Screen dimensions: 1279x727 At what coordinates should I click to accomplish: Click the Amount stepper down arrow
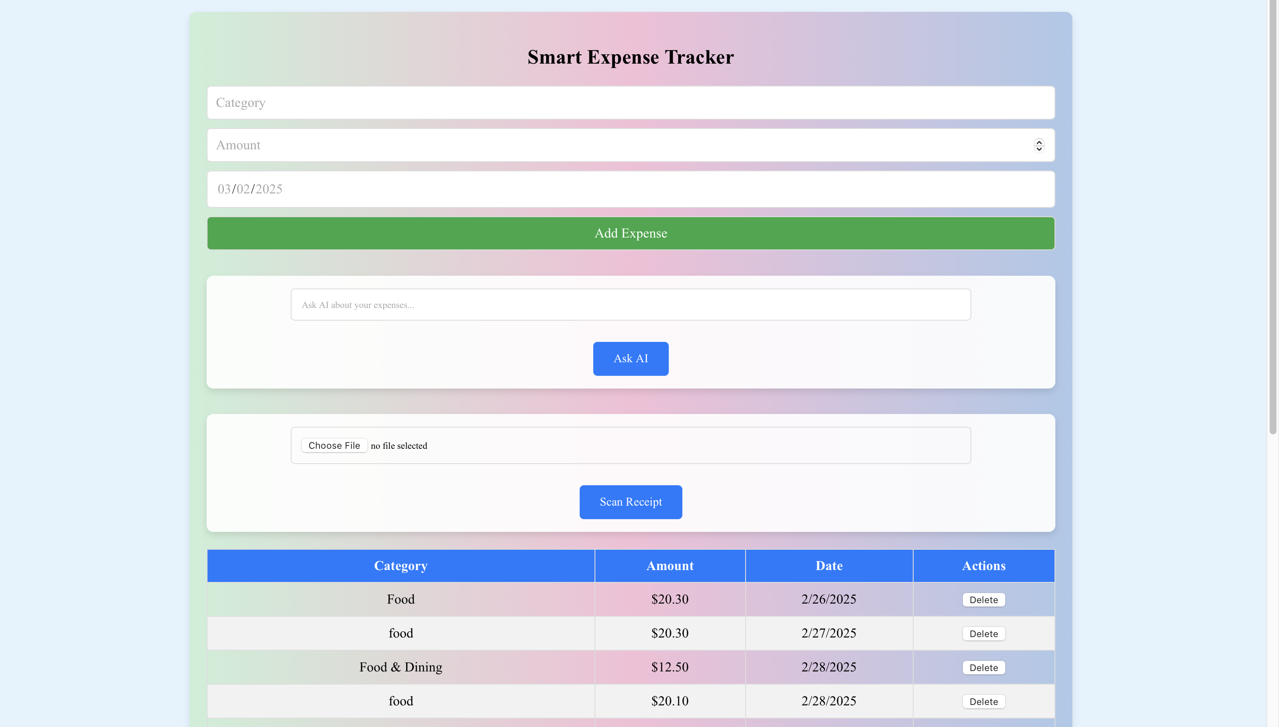tap(1039, 149)
